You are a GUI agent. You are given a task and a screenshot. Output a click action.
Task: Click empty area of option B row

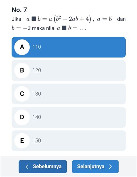[83, 71]
